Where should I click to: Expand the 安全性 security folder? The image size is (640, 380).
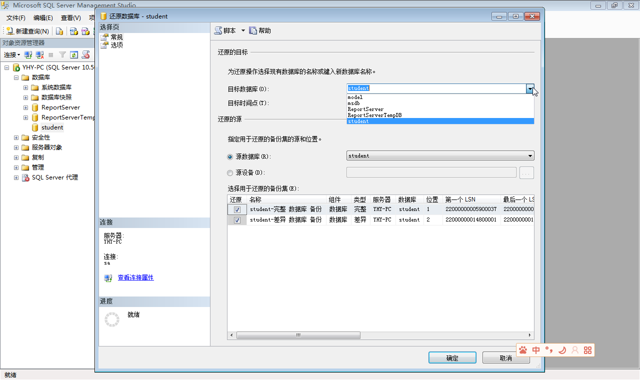(x=16, y=137)
